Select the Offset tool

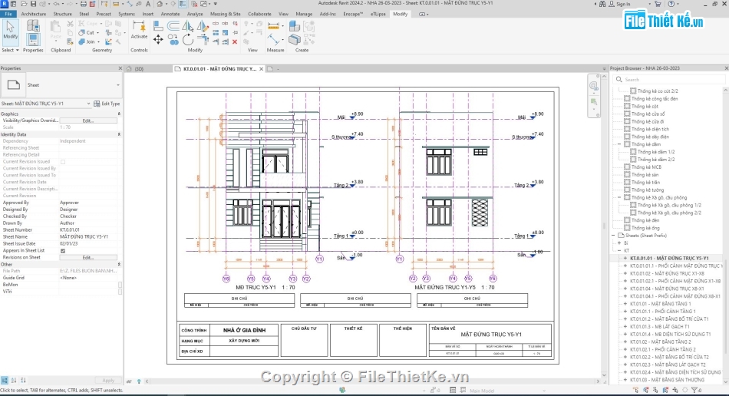(173, 25)
